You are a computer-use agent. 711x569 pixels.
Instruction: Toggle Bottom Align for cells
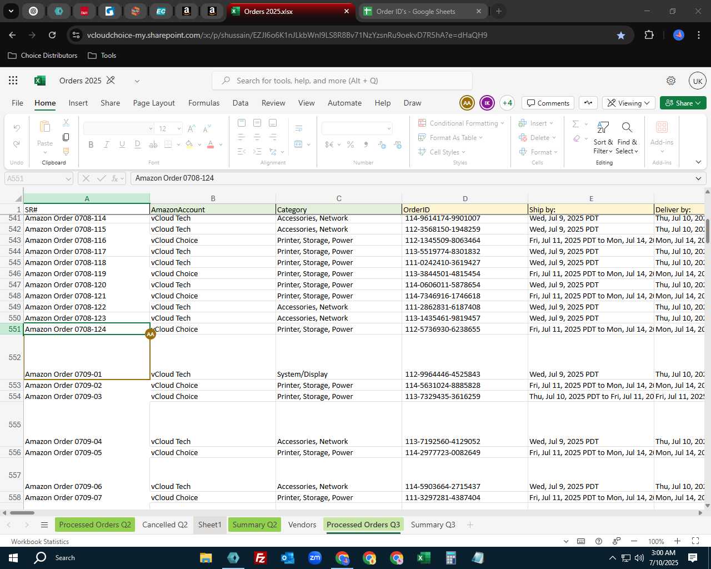(x=273, y=123)
